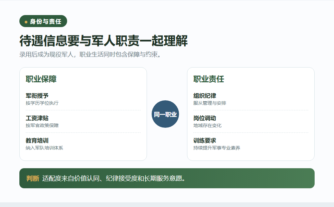Image resolution: width=334 pixels, height=207 pixels.
Task: Click the 职业责任 card title
Action: [209, 79]
